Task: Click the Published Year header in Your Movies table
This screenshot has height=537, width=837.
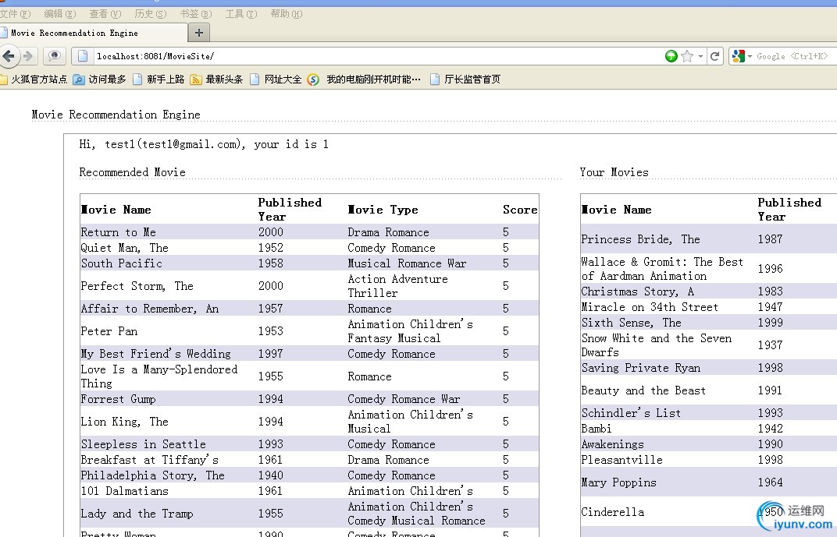Action: (789, 210)
